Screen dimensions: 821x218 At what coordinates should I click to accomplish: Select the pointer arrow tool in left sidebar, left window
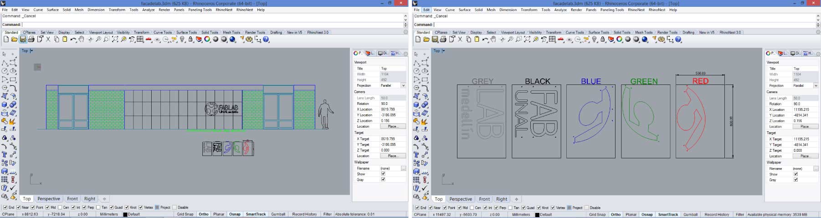tap(4, 54)
